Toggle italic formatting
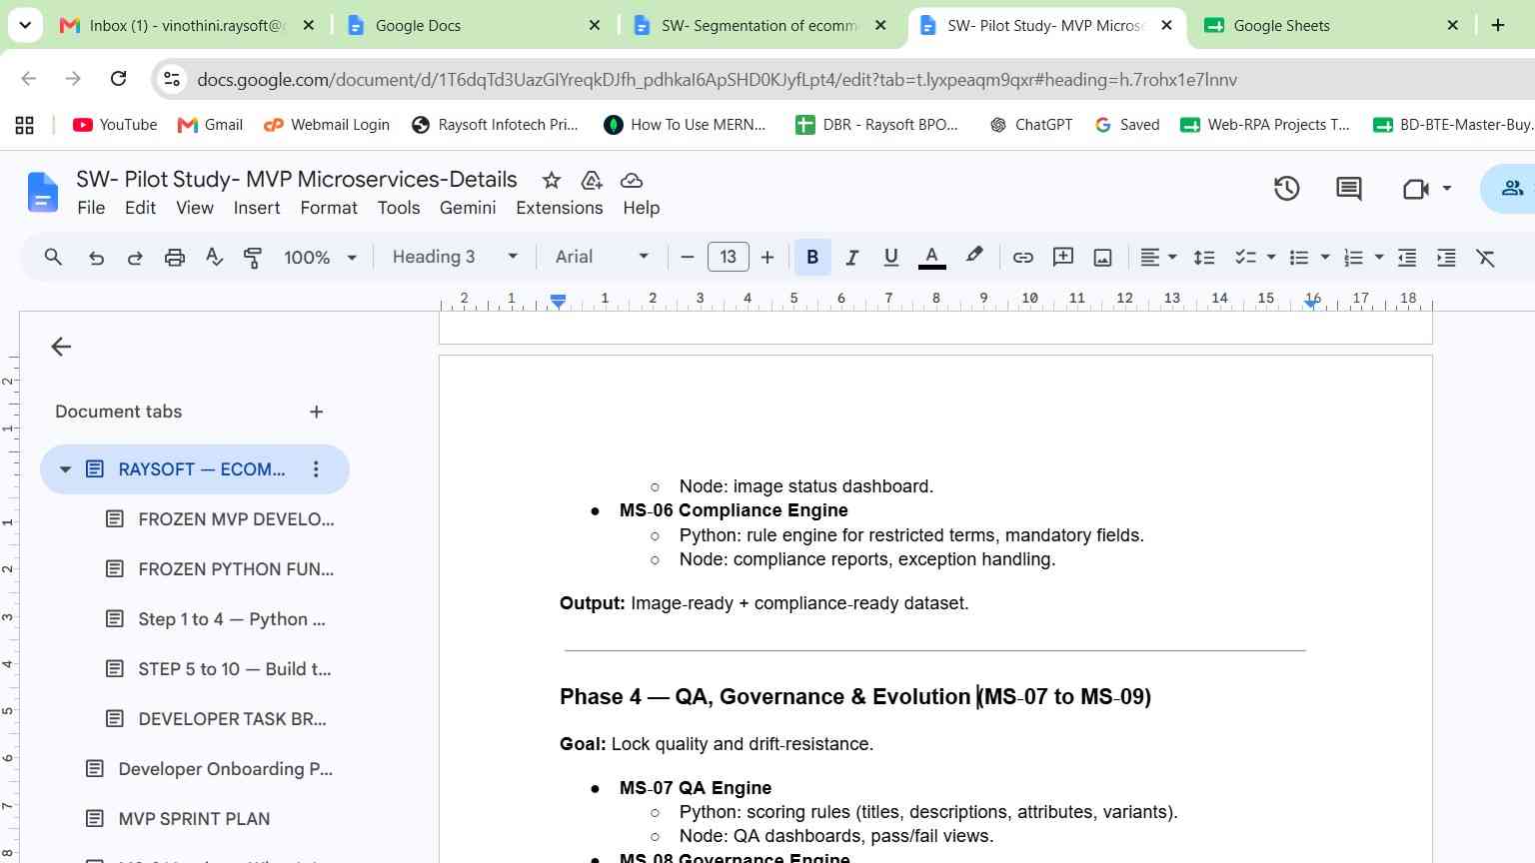This screenshot has width=1535, height=863. [851, 258]
